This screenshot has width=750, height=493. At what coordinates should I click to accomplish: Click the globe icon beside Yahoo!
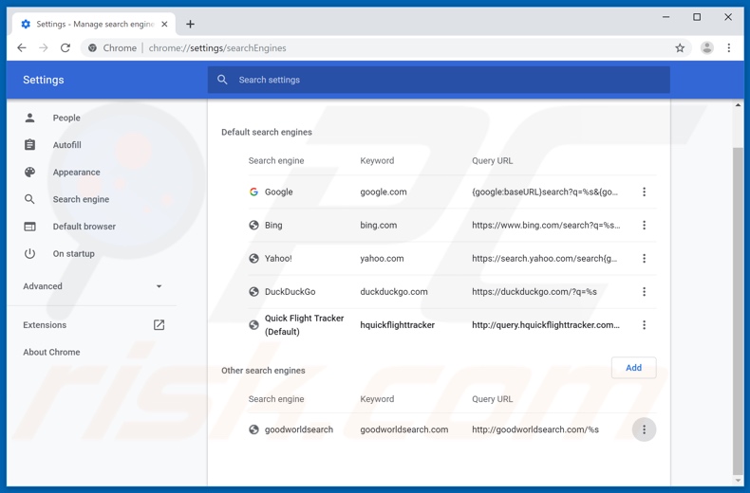coord(253,259)
